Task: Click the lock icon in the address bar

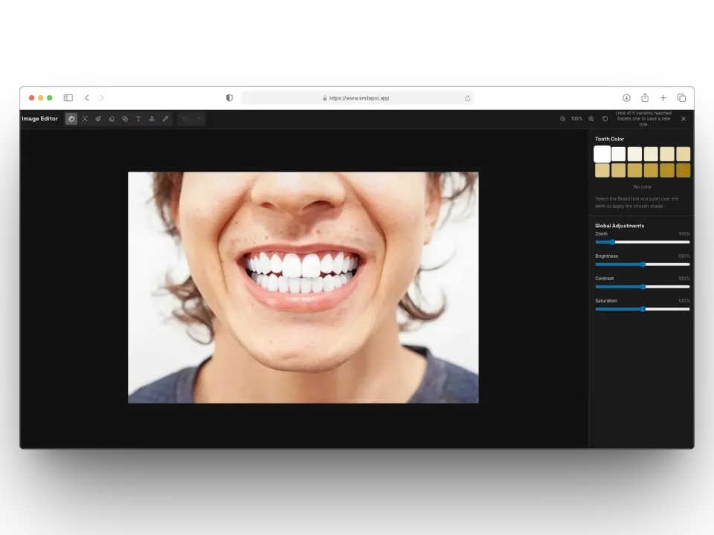Action: [x=325, y=98]
